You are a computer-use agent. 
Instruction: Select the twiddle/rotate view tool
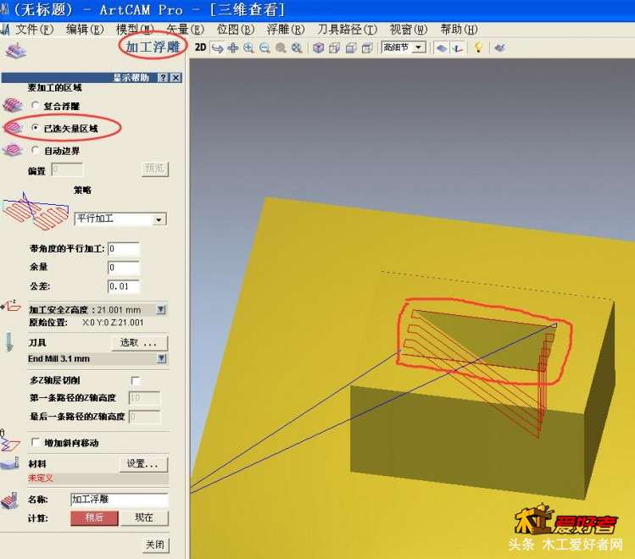(218, 48)
